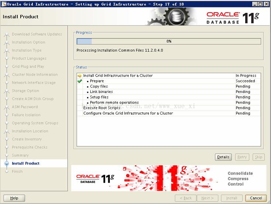Click the Next navigation button
The image size is (271, 204).
(207, 198)
